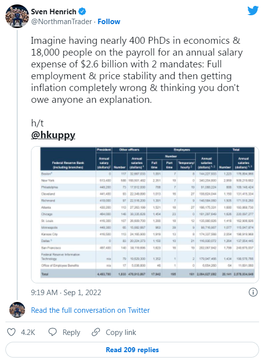The image size is (264, 361).
Task: Click the tweet info circle icon
Action: (x=253, y=293)
